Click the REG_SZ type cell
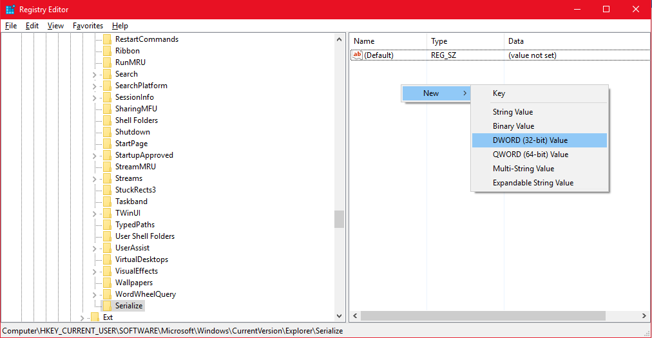 (x=443, y=55)
